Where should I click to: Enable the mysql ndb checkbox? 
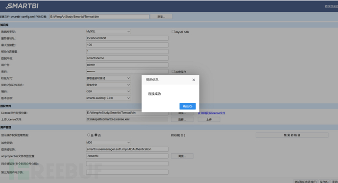tap(173, 32)
